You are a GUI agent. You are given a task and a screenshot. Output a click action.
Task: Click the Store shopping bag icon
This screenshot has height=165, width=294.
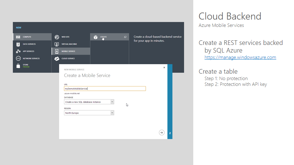click(x=18, y=66)
